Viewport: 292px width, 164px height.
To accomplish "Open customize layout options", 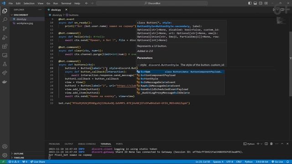I will (266, 3).
